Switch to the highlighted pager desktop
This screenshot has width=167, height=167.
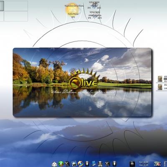[2, 6]
